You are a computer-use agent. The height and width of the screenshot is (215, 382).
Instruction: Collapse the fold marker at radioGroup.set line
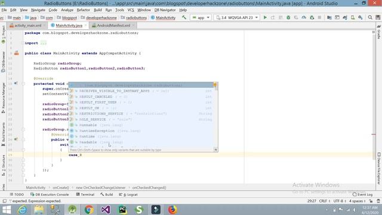pos(23,130)
